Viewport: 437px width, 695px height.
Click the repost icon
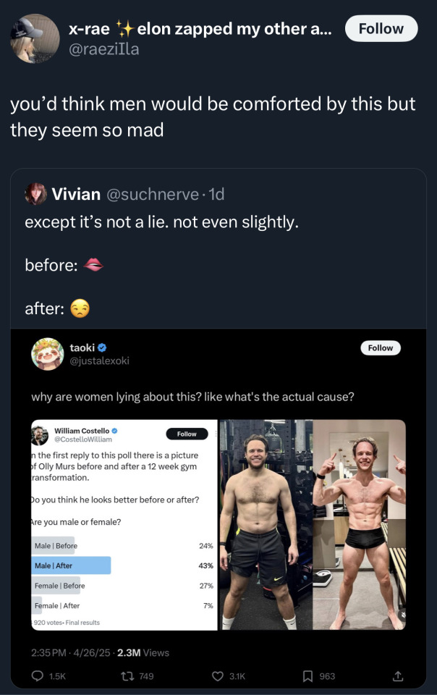click(128, 676)
